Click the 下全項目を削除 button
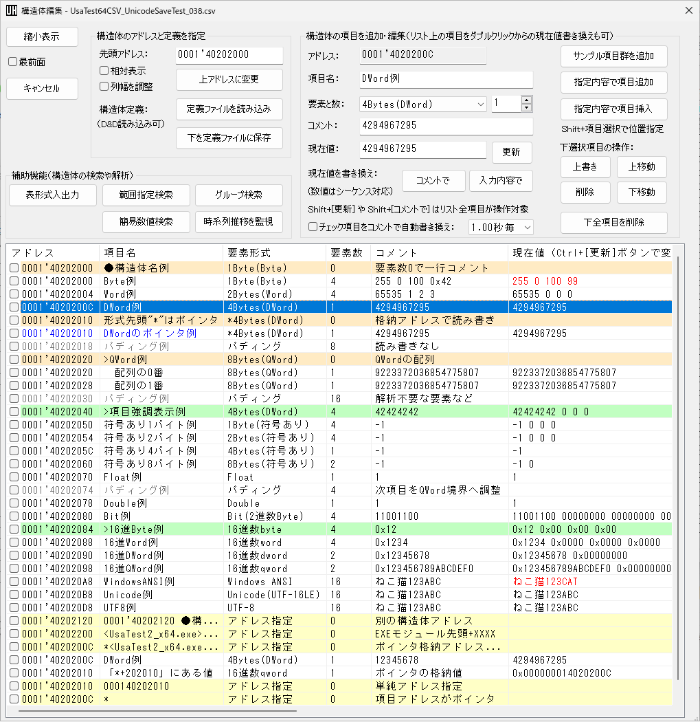This screenshot has height=722, width=700. pos(613,223)
